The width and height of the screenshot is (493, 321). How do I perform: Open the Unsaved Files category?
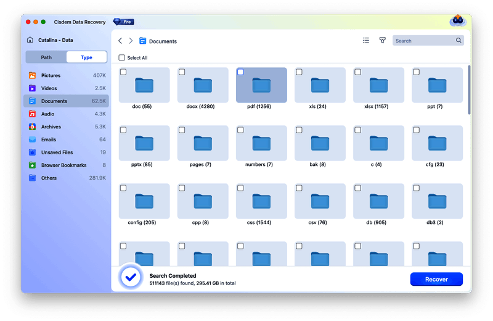click(x=57, y=152)
